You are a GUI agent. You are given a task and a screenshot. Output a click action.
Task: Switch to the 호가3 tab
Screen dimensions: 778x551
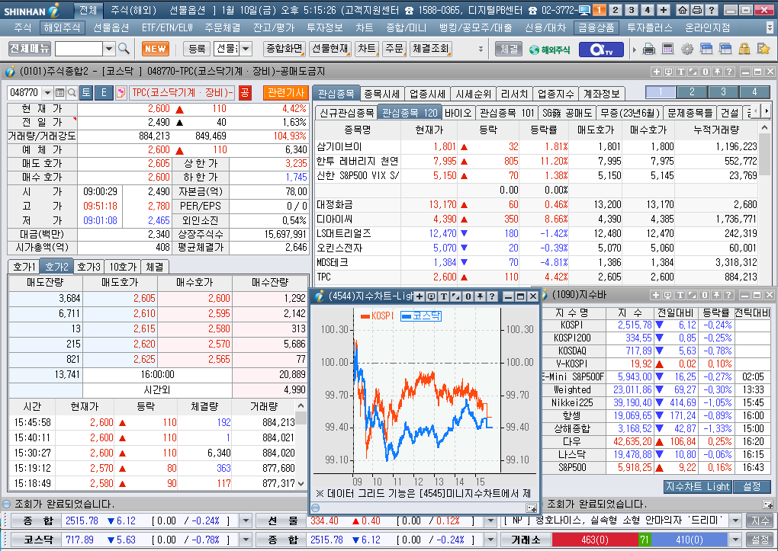click(x=88, y=267)
